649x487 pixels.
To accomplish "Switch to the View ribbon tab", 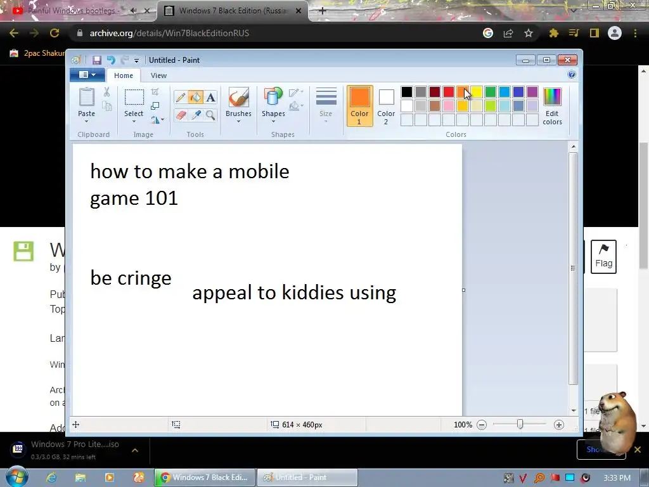I will click(x=158, y=75).
